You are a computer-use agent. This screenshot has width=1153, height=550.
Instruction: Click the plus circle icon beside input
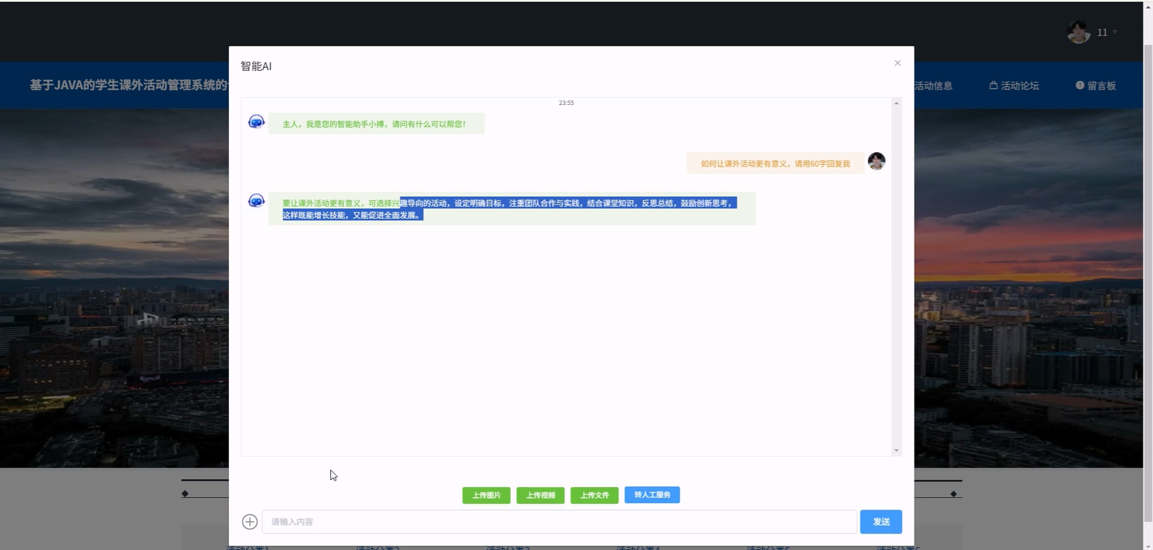[250, 521]
